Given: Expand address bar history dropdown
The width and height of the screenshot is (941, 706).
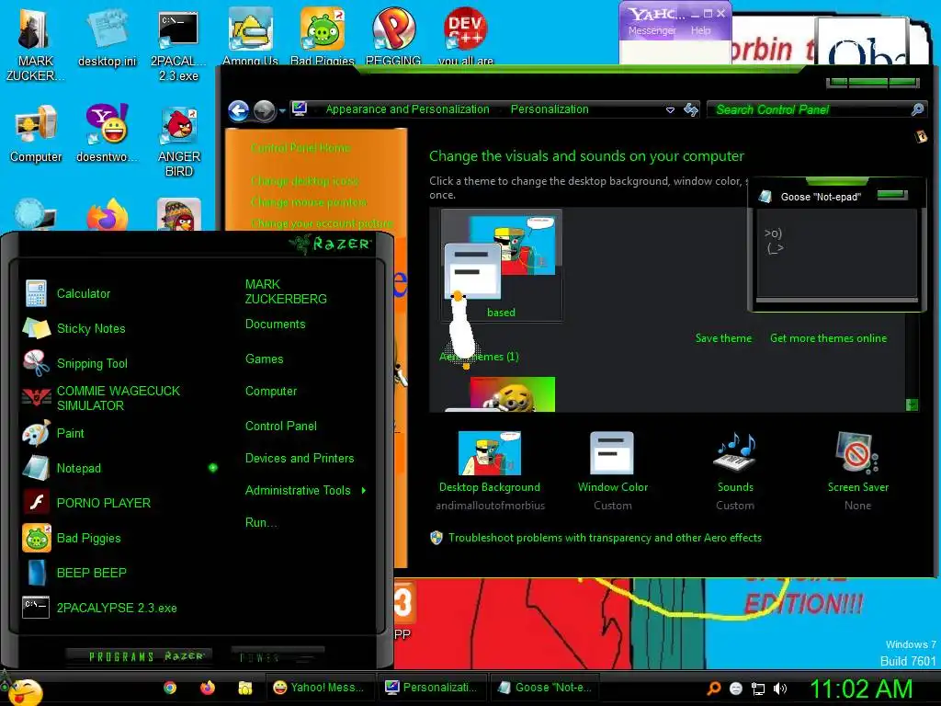Looking at the screenshot, I should 670,110.
